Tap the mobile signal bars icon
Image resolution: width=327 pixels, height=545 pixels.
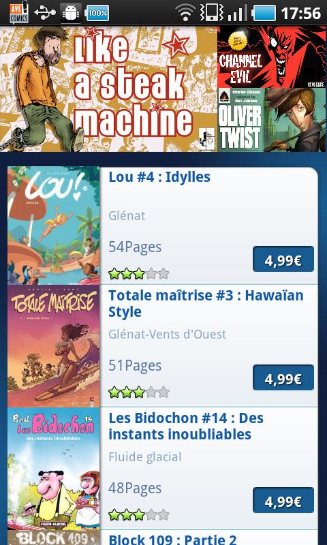[x=237, y=14]
